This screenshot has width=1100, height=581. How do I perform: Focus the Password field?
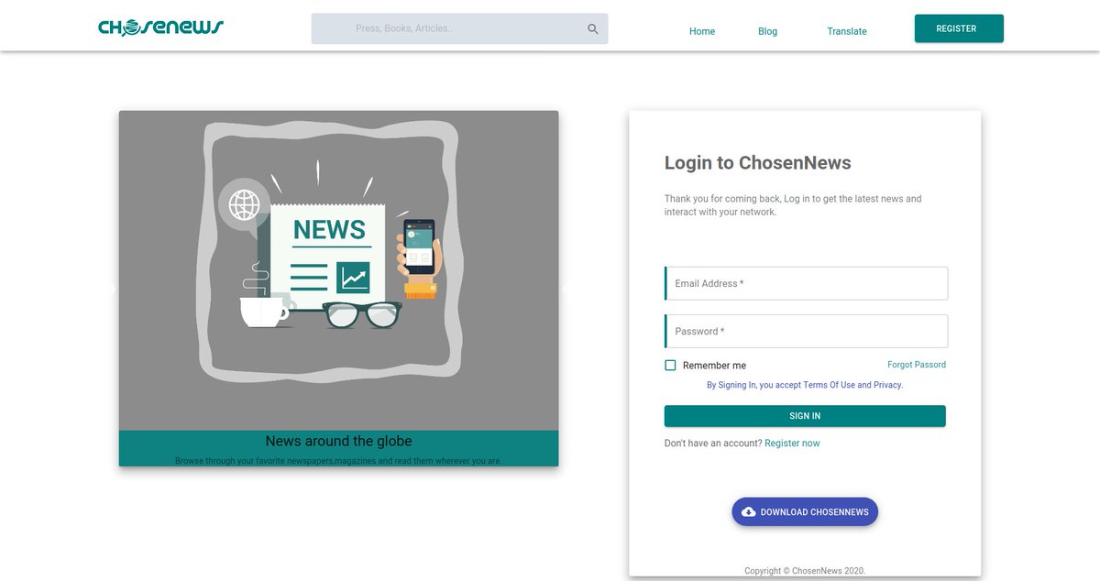[806, 331]
